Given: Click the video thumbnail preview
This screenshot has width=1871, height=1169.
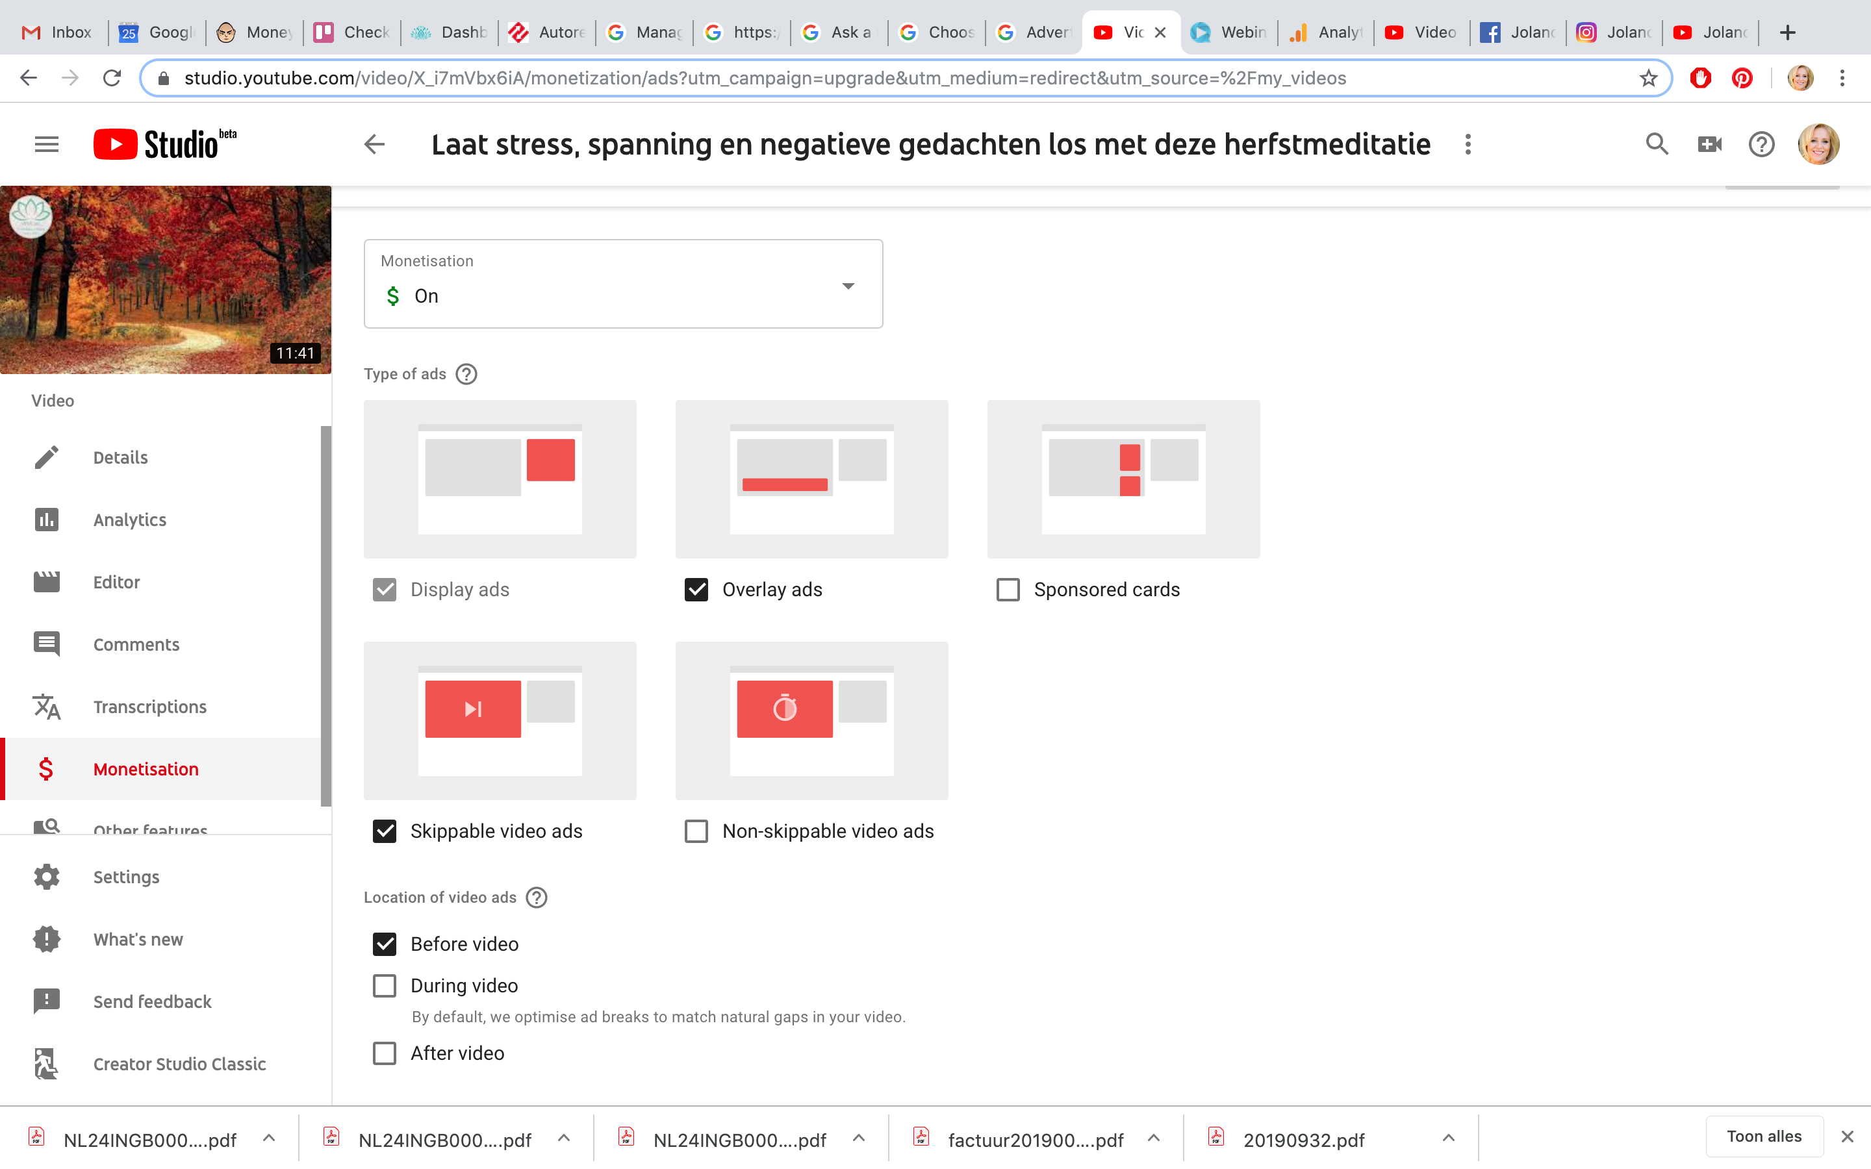Looking at the screenshot, I should (166, 277).
